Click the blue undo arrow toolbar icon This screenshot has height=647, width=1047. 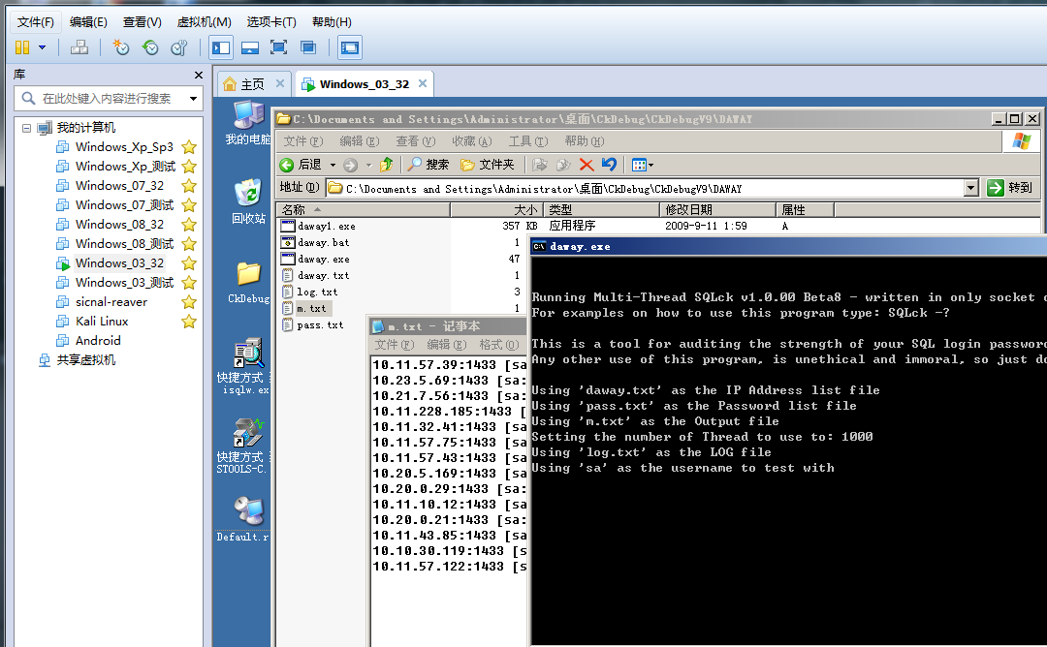pos(609,164)
